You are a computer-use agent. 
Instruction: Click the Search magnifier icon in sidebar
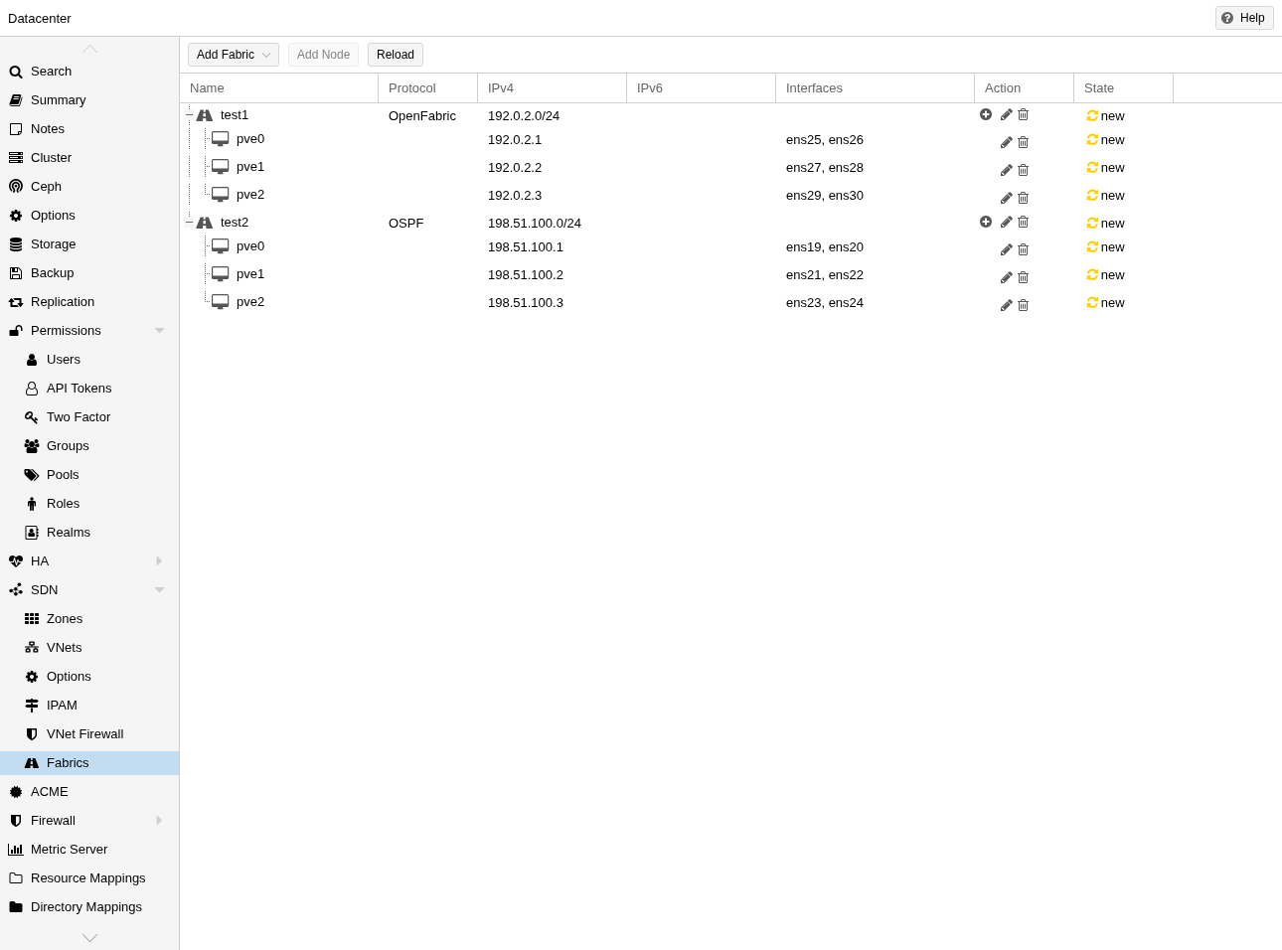pos(16,72)
